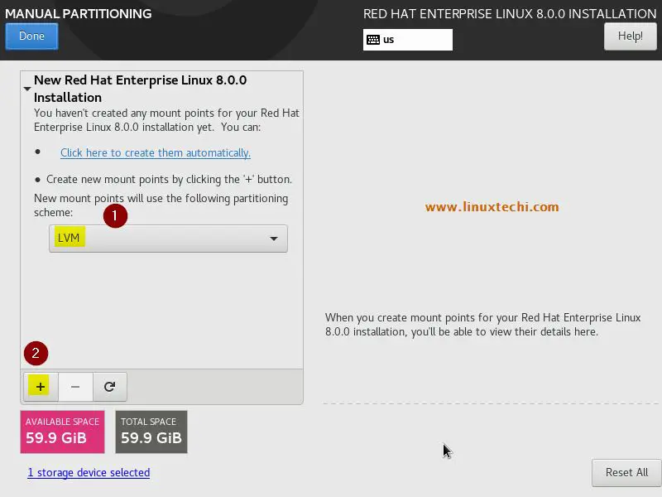The width and height of the screenshot is (662, 497).
Task: Open the 1 storage device selected link
Action: tap(89, 472)
